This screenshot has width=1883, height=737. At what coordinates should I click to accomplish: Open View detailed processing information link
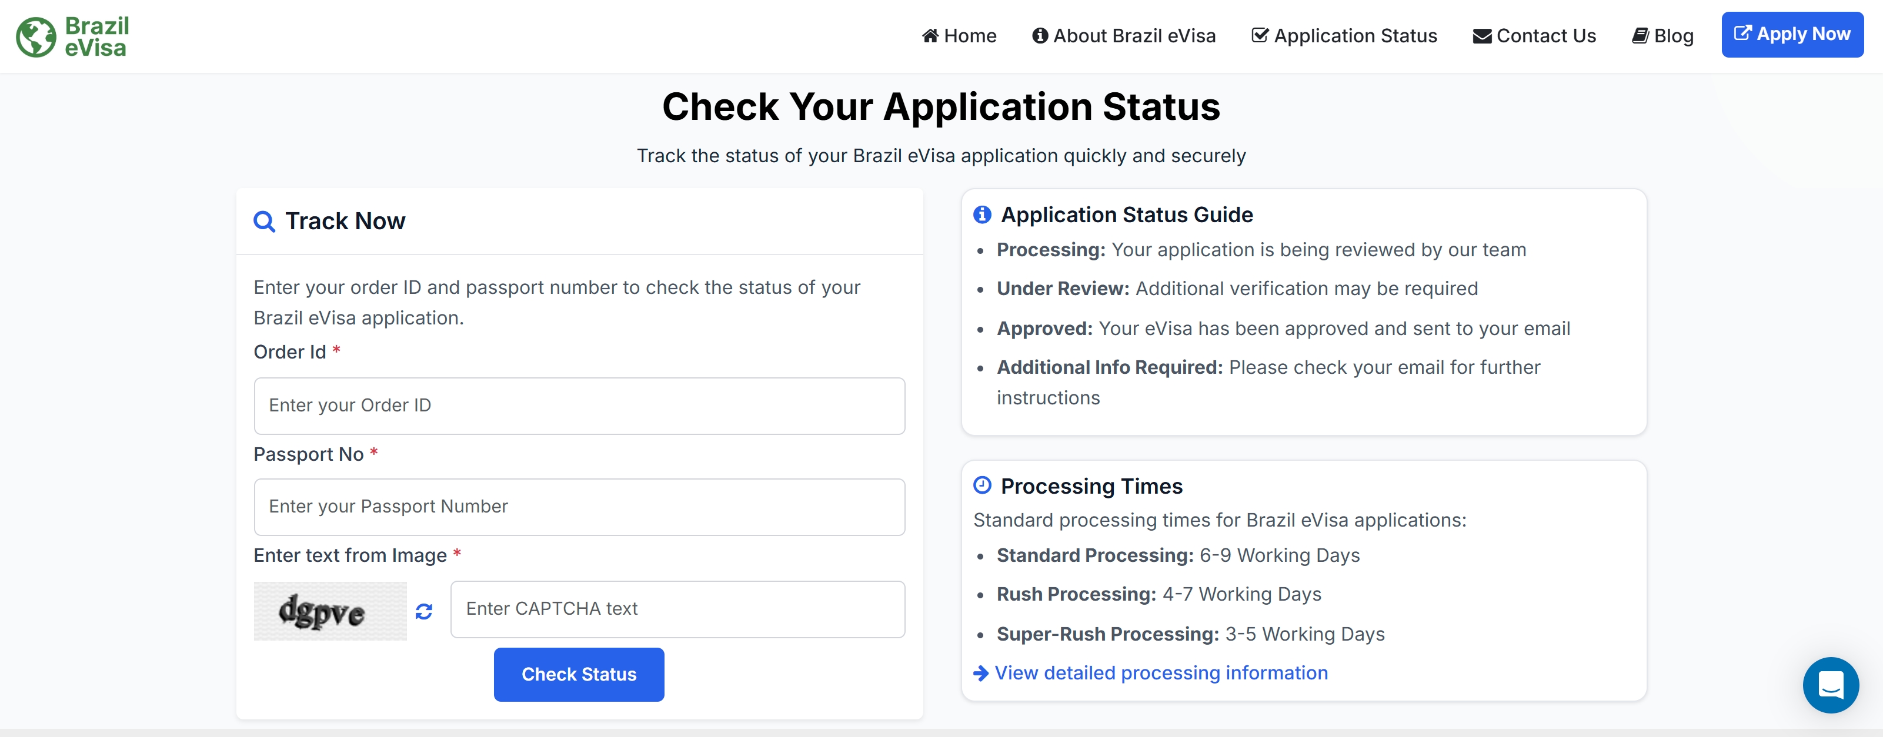tap(1161, 673)
